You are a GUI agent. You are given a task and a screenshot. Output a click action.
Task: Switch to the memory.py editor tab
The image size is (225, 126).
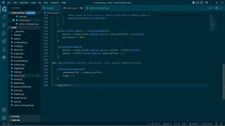click(x=73, y=8)
